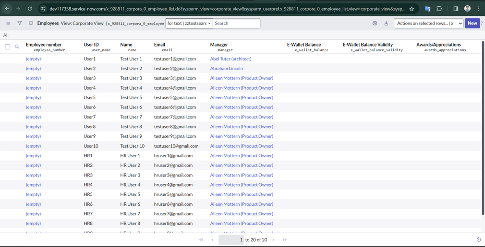
Task: Click hruser7@gmail.com email cell
Action: [x=173, y=213]
